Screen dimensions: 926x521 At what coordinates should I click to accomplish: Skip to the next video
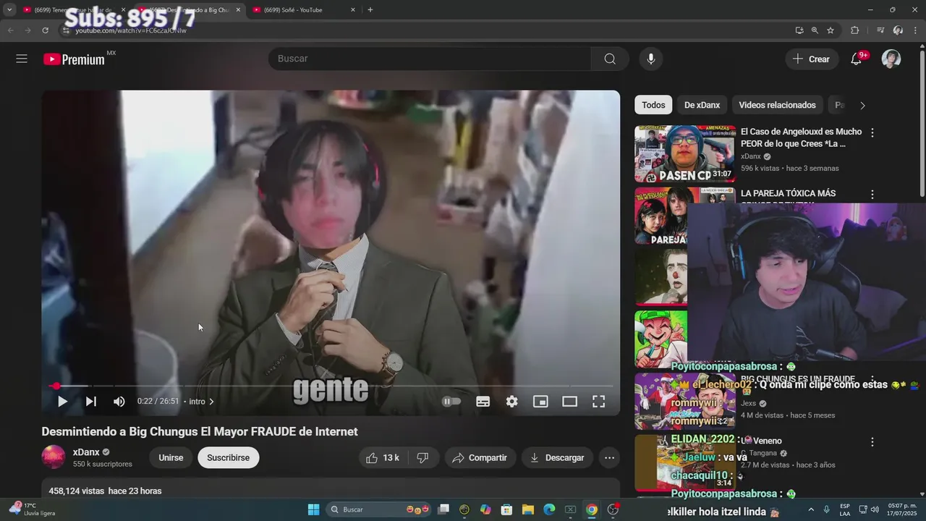pos(91,401)
